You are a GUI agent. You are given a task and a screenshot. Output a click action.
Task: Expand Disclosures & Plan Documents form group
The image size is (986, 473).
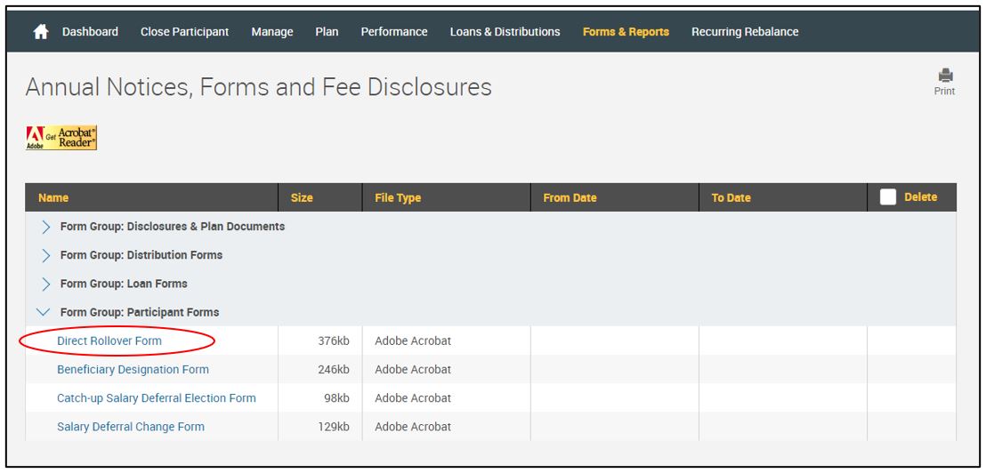click(46, 227)
